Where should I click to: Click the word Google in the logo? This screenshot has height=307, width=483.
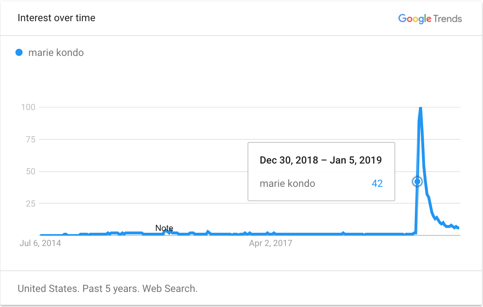pos(415,19)
